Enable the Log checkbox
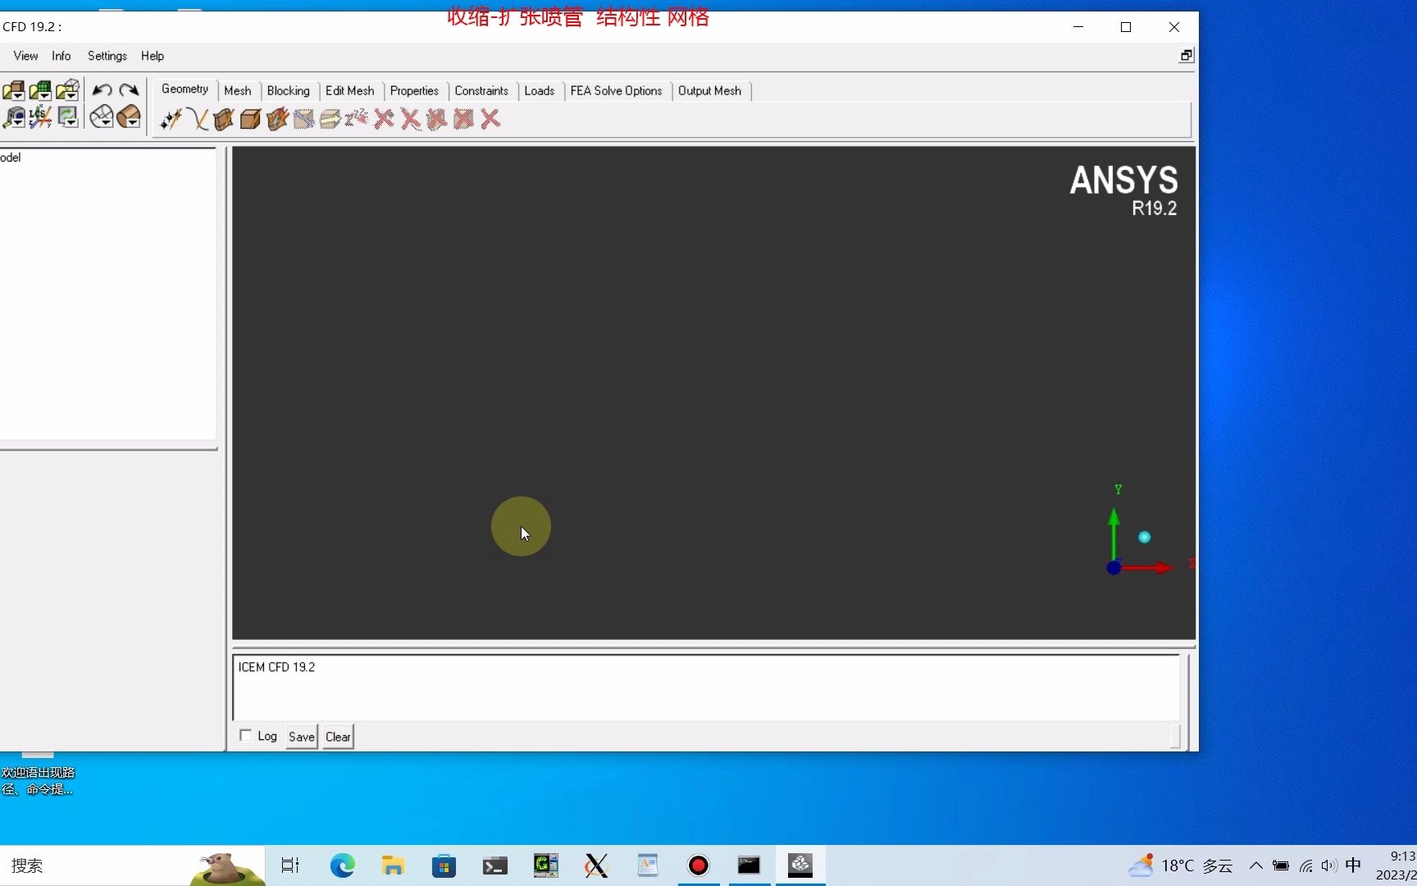Image resolution: width=1417 pixels, height=886 pixels. coord(245,735)
